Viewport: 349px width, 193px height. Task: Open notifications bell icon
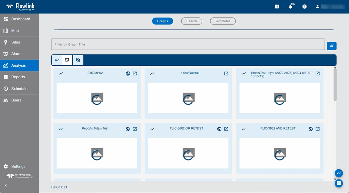291,6
